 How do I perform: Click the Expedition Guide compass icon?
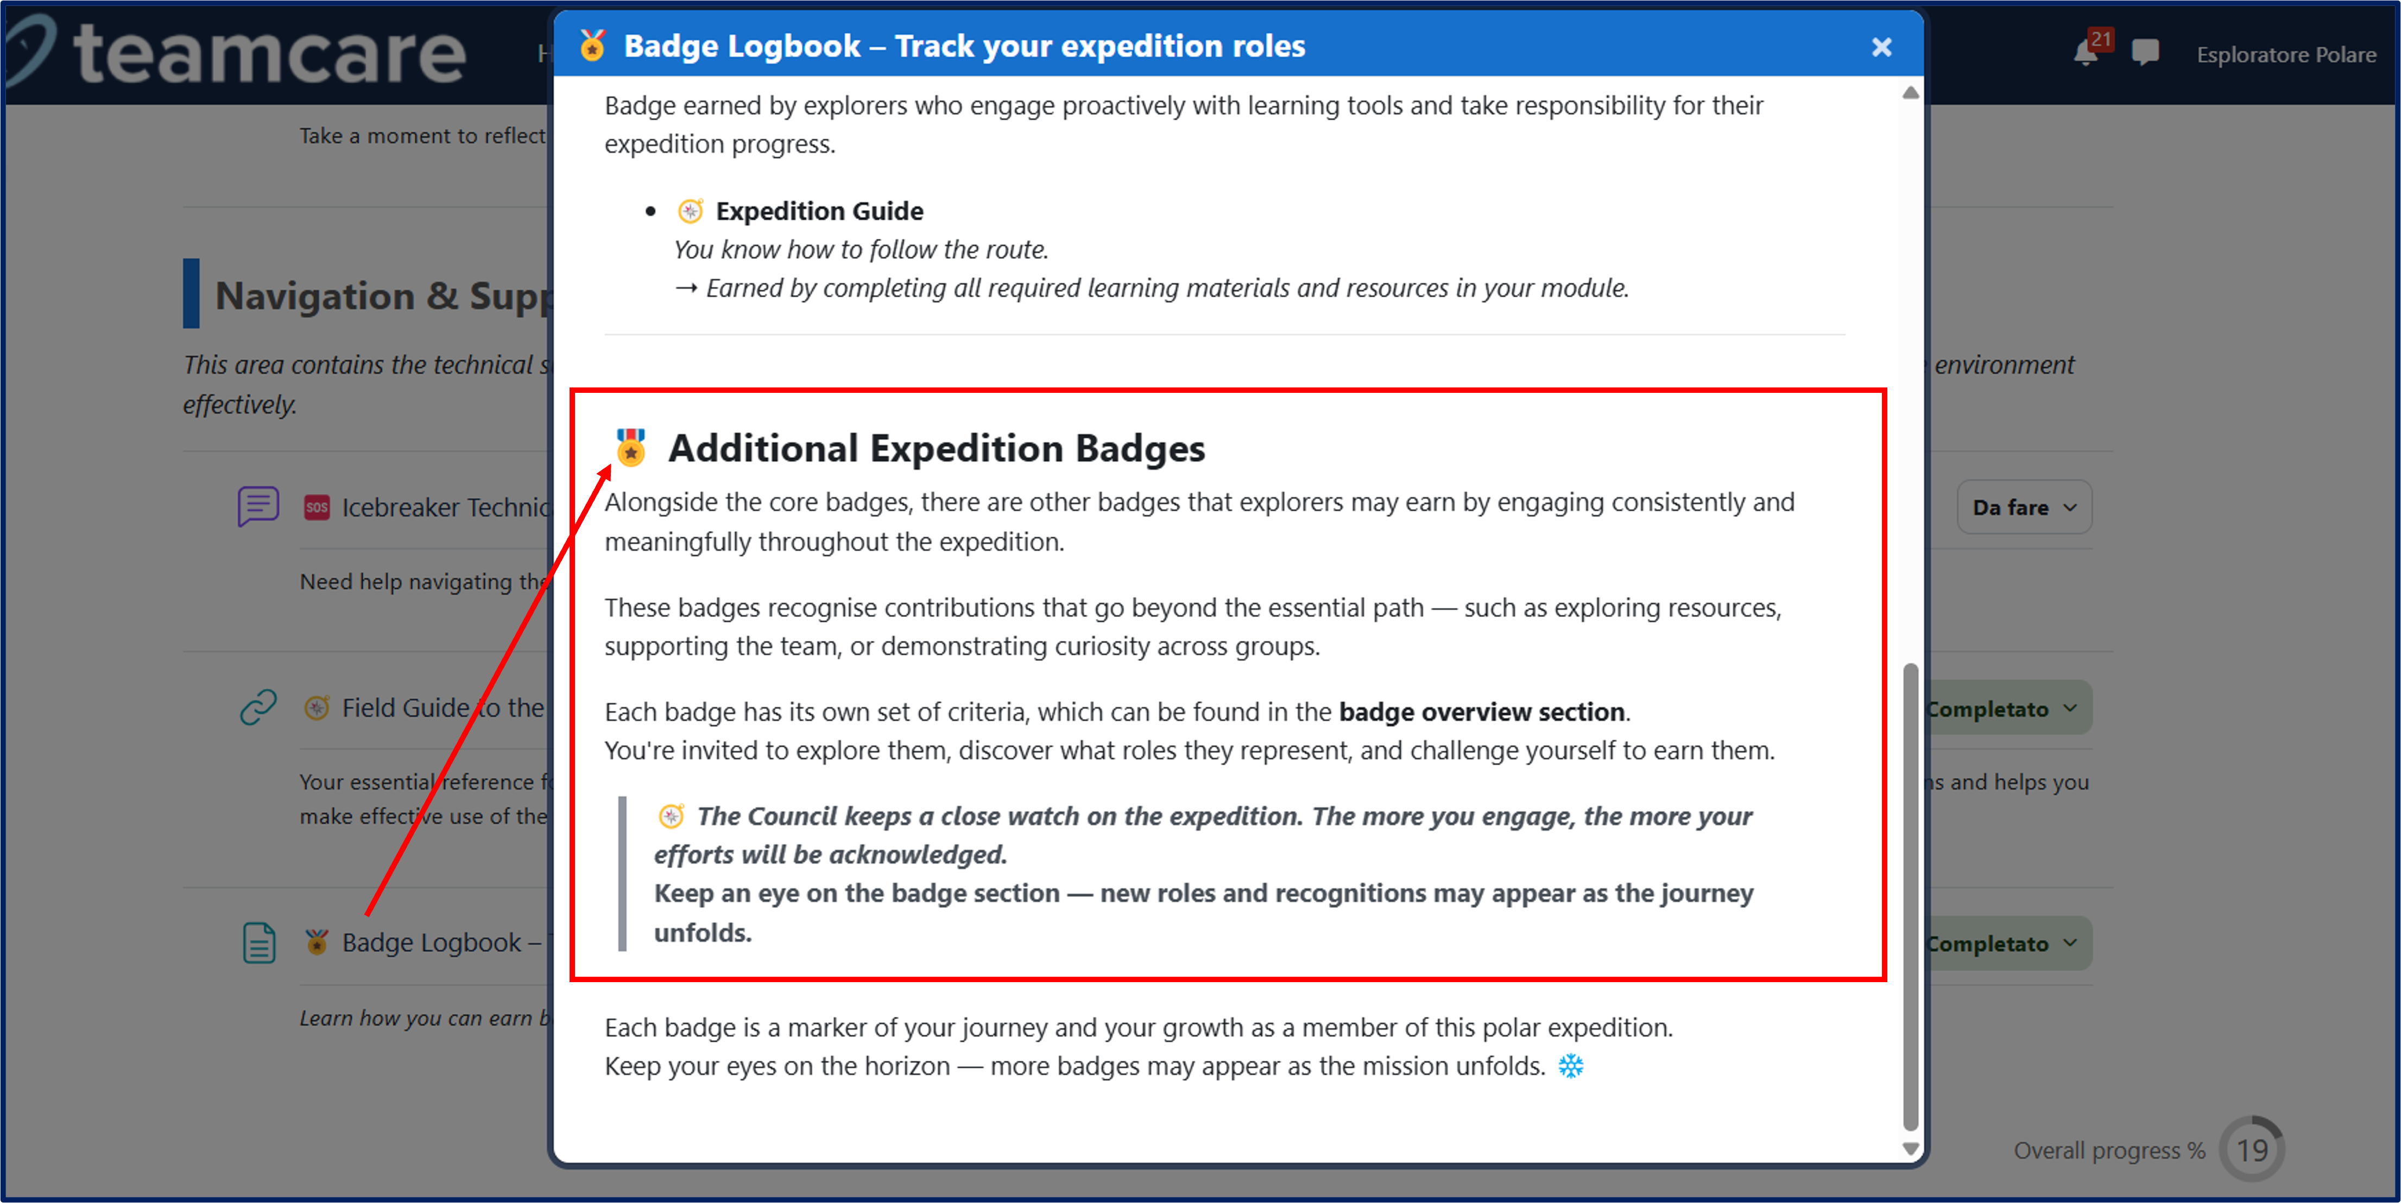point(690,212)
